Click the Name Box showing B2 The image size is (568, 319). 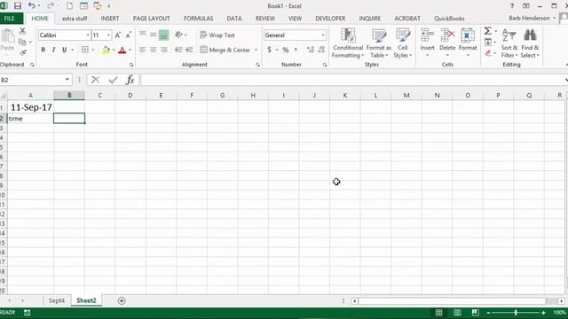pyautogui.click(x=32, y=80)
